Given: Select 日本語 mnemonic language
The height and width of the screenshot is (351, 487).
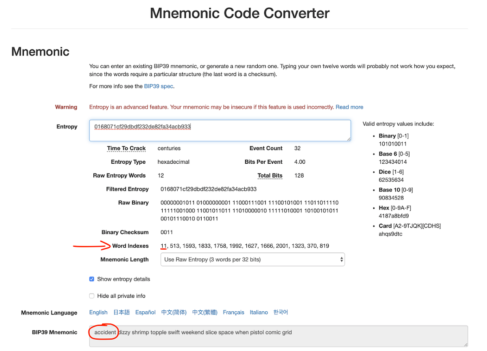Looking at the screenshot, I should (x=121, y=312).
